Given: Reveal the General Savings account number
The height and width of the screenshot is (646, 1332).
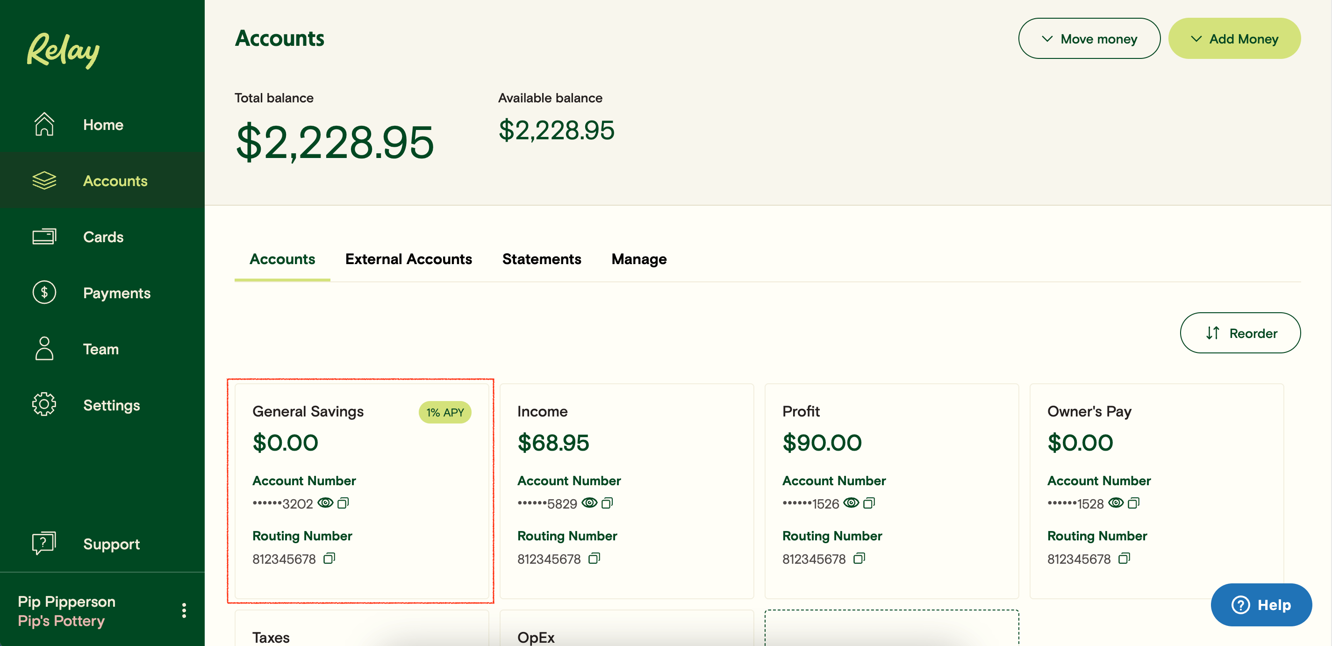Looking at the screenshot, I should (x=326, y=503).
